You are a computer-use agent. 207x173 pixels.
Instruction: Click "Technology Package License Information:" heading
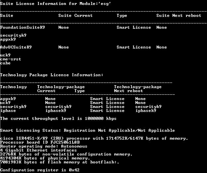point(52,75)
